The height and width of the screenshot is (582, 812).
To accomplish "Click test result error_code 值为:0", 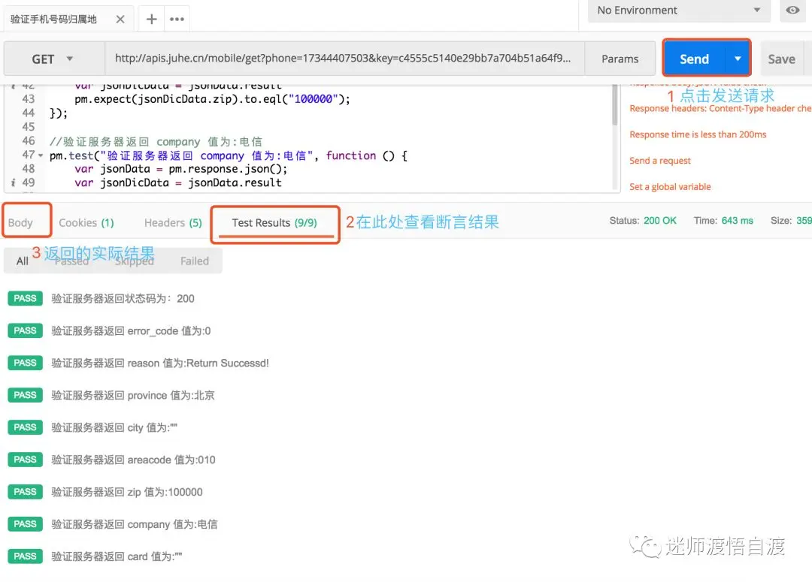I will tap(131, 331).
